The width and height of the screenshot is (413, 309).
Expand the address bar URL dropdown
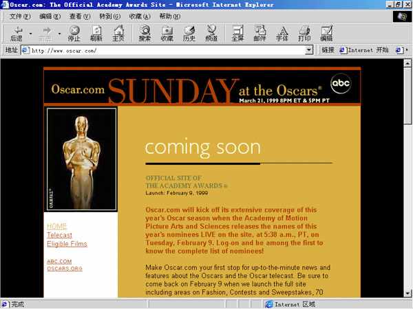(313, 50)
